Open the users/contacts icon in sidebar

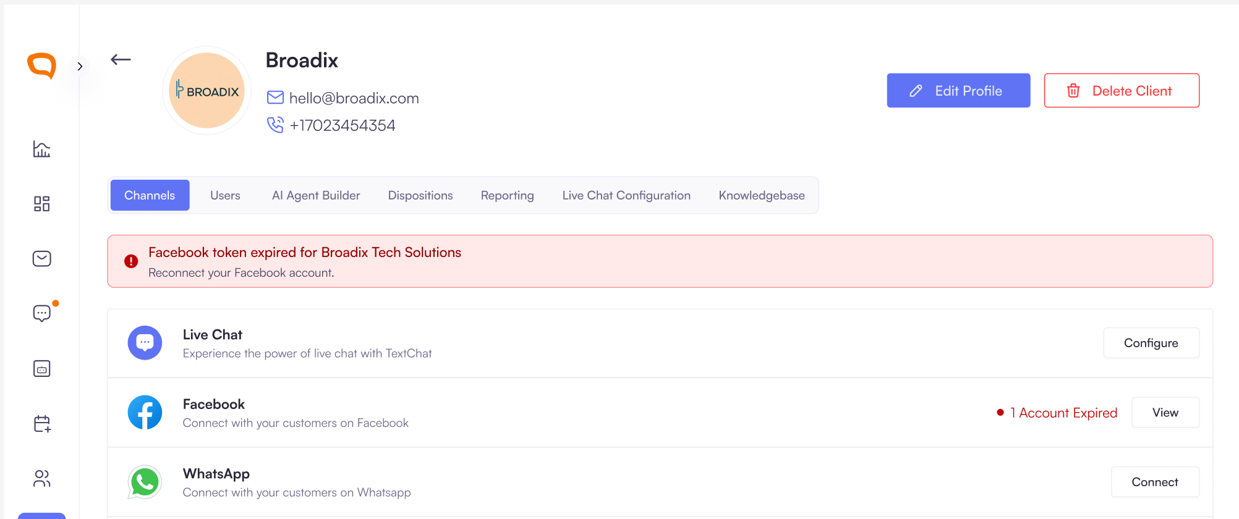coord(41,478)
